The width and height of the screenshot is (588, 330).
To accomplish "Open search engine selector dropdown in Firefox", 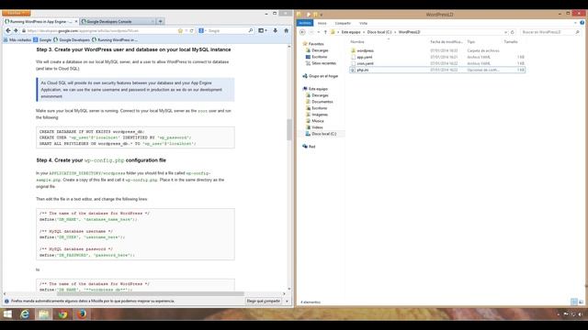I will 202,30.
